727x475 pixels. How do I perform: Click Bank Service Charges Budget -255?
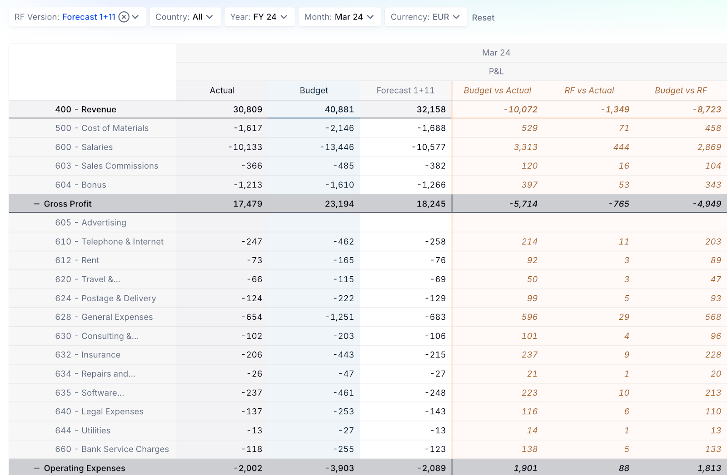coord(344,449)
